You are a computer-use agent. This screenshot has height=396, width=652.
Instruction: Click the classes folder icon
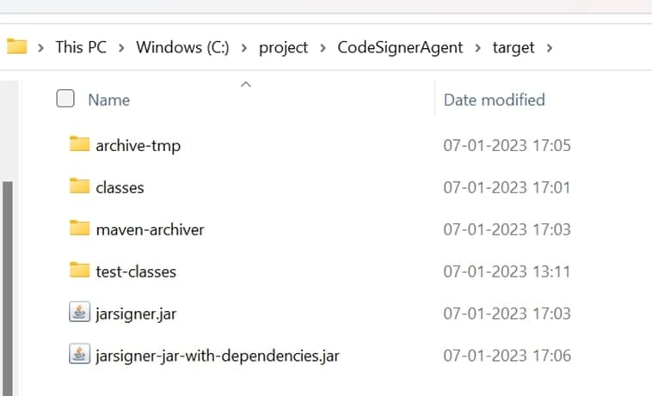tap(79, 186)
